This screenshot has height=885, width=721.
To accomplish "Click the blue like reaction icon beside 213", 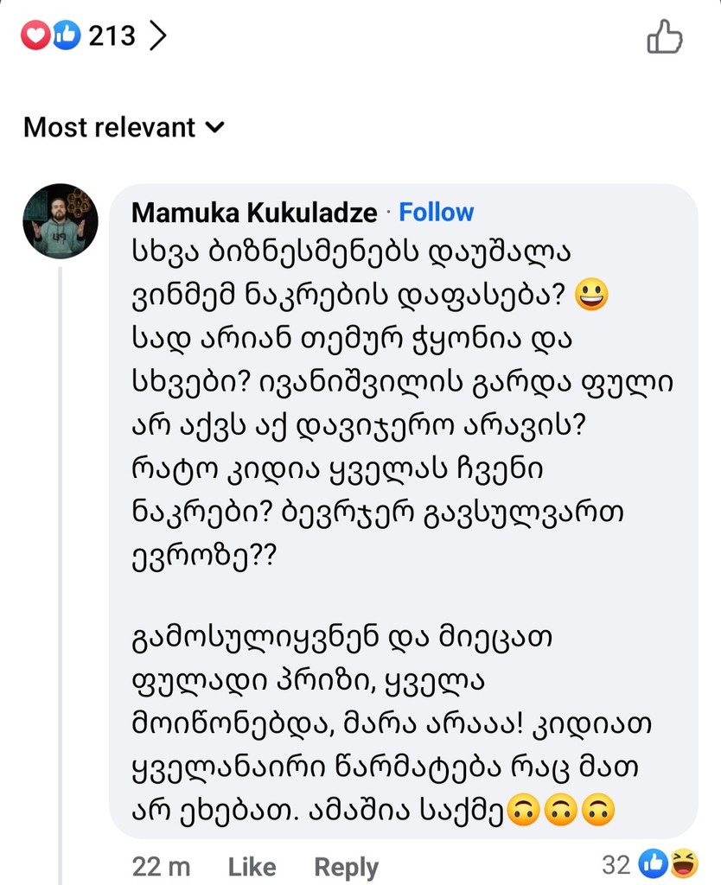I will coord(65,35).
